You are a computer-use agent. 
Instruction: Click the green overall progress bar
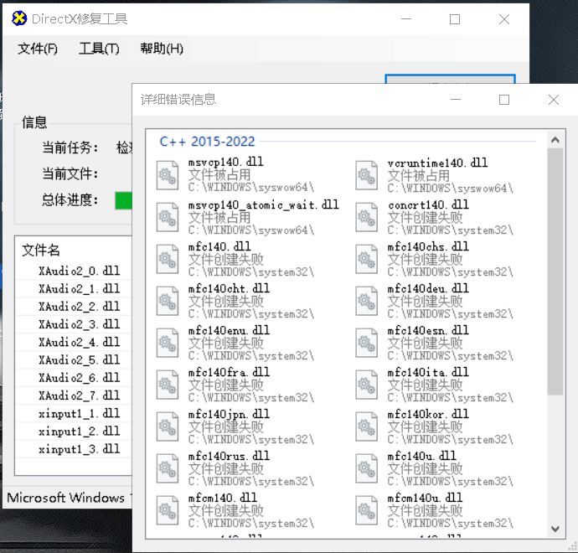(123, 200)
